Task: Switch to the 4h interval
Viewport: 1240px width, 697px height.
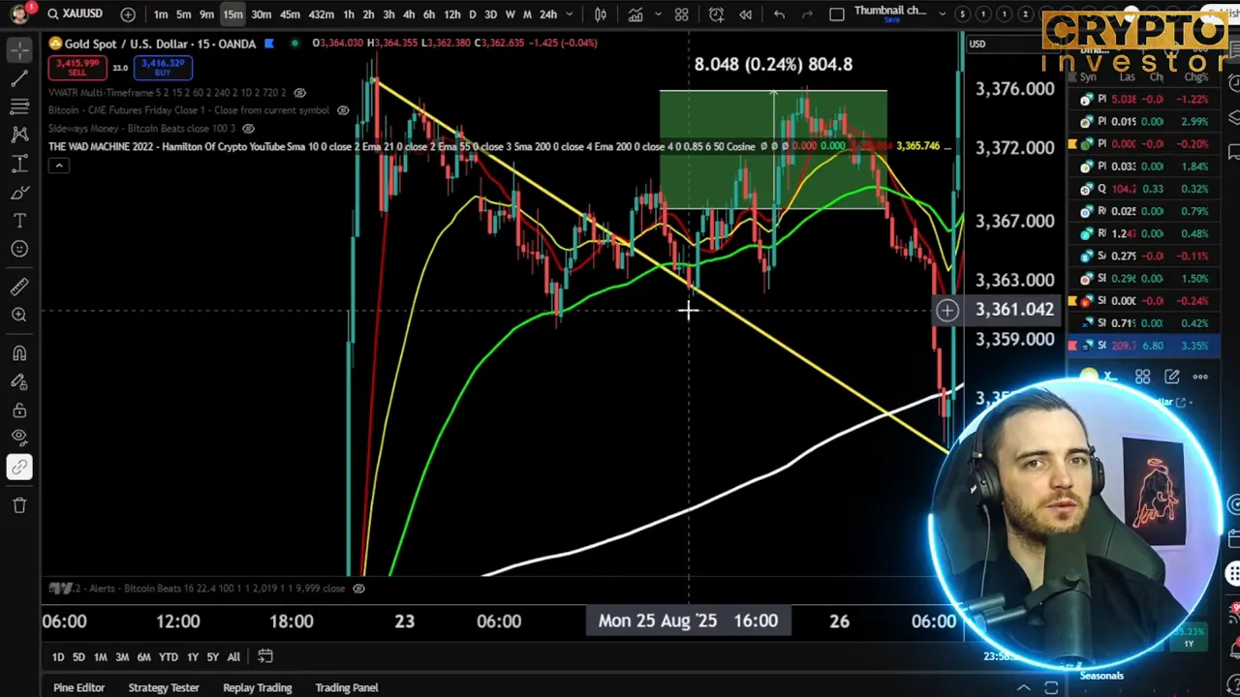Action: pyautogui.click(x=409, y=14)
